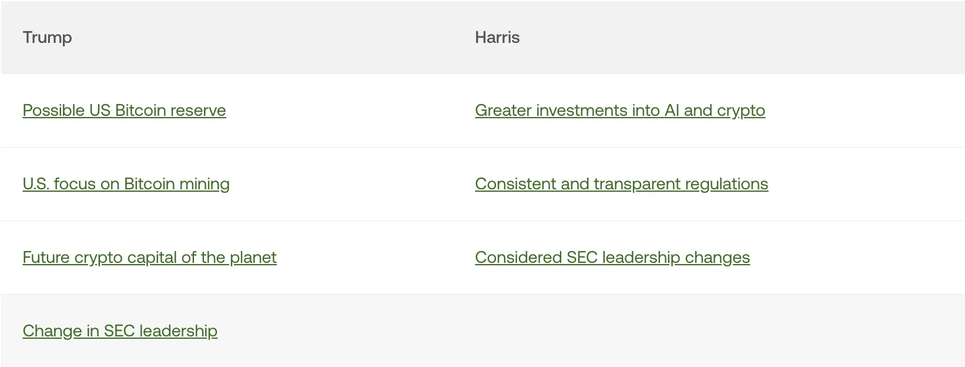Open the Possible US Bitcoin reserve link

tap(124, 111)
